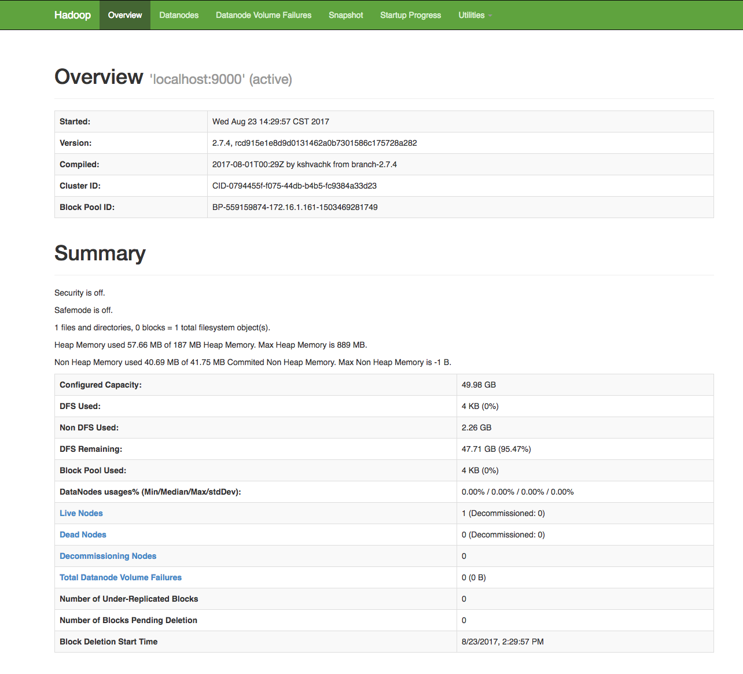743x674 pixels.
Task: Click the Hadoop brand logo text
Action: pos(72,15)
